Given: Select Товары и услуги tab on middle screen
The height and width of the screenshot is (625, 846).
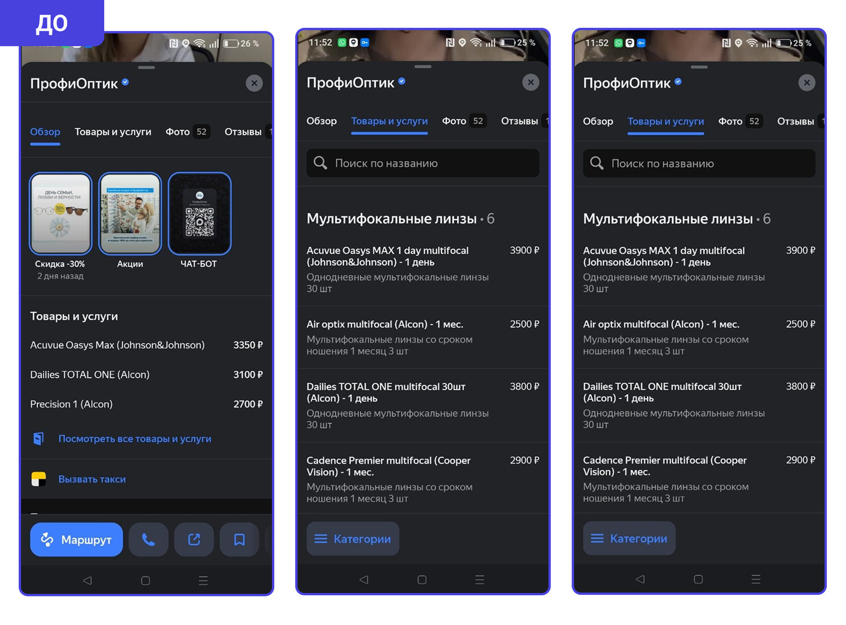Looking at the screenshot, I should click(389, 121).
